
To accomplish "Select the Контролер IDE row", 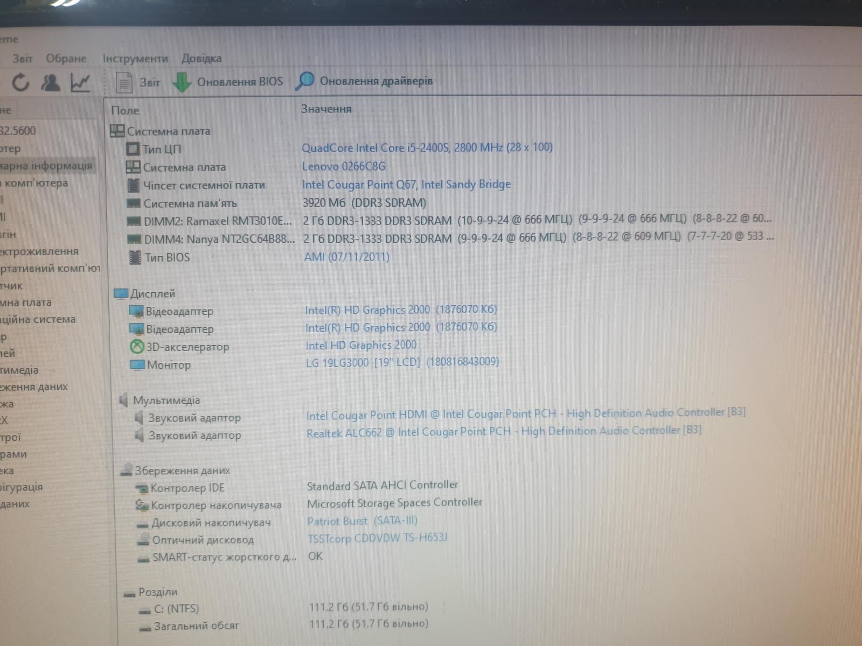I will pyautogui.click(x=297, y=487).
